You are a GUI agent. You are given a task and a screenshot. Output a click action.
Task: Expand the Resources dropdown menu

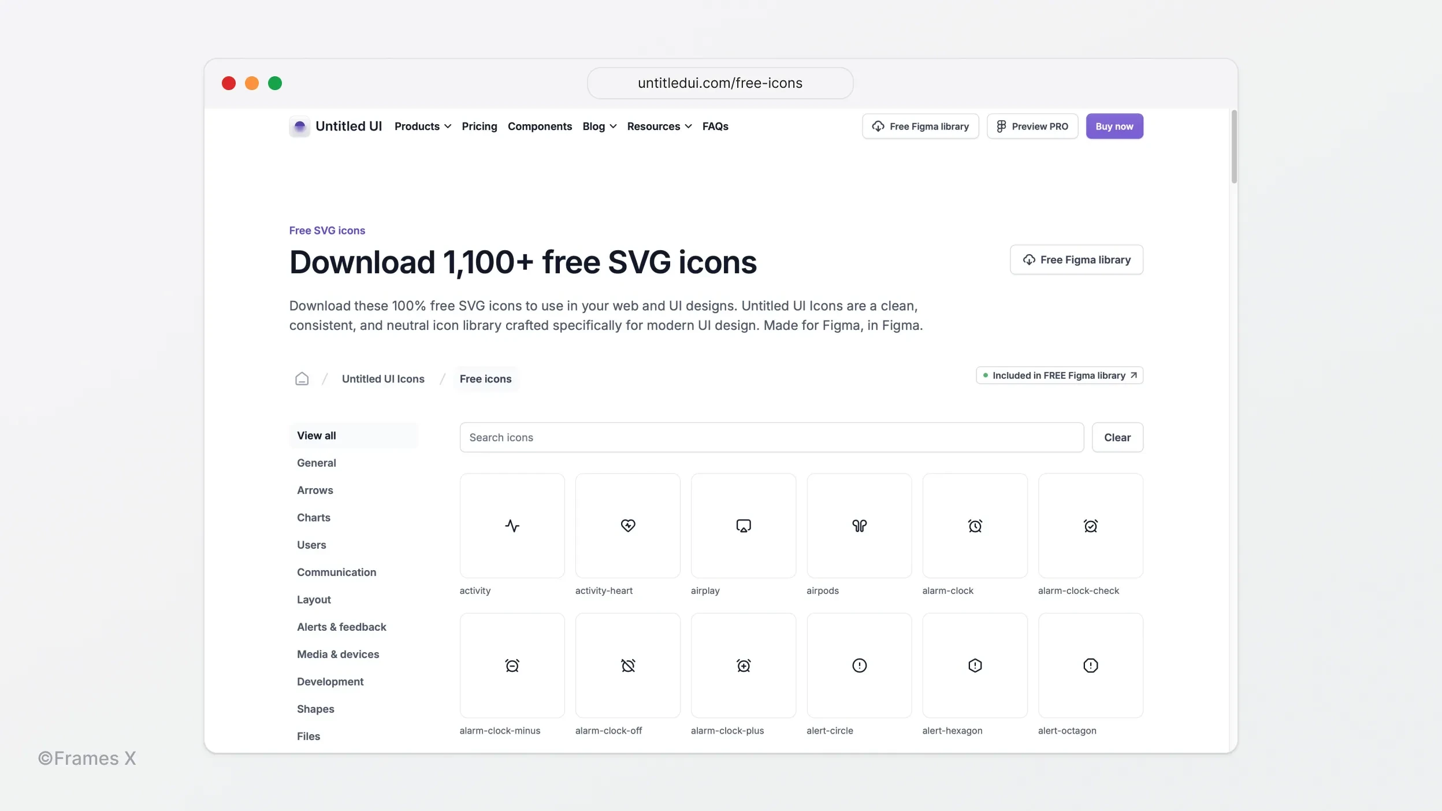coord(659,126)
